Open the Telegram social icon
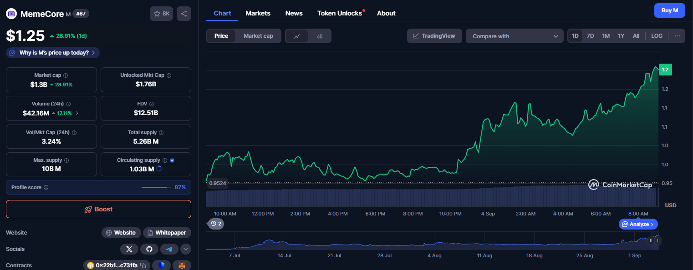This screenshot has height=270, width=693. click(x=169, y=249)
